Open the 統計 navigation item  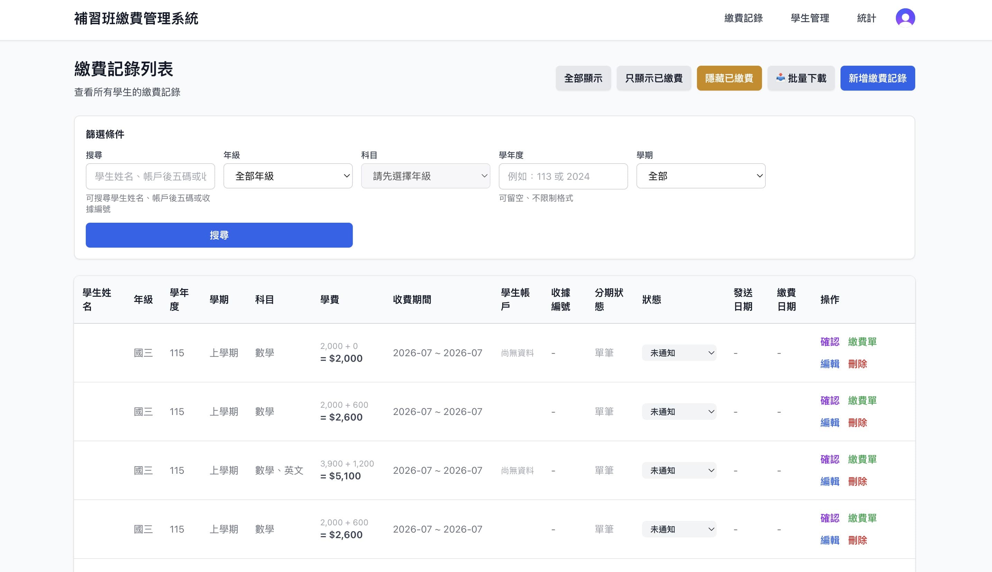click(866, 18)
